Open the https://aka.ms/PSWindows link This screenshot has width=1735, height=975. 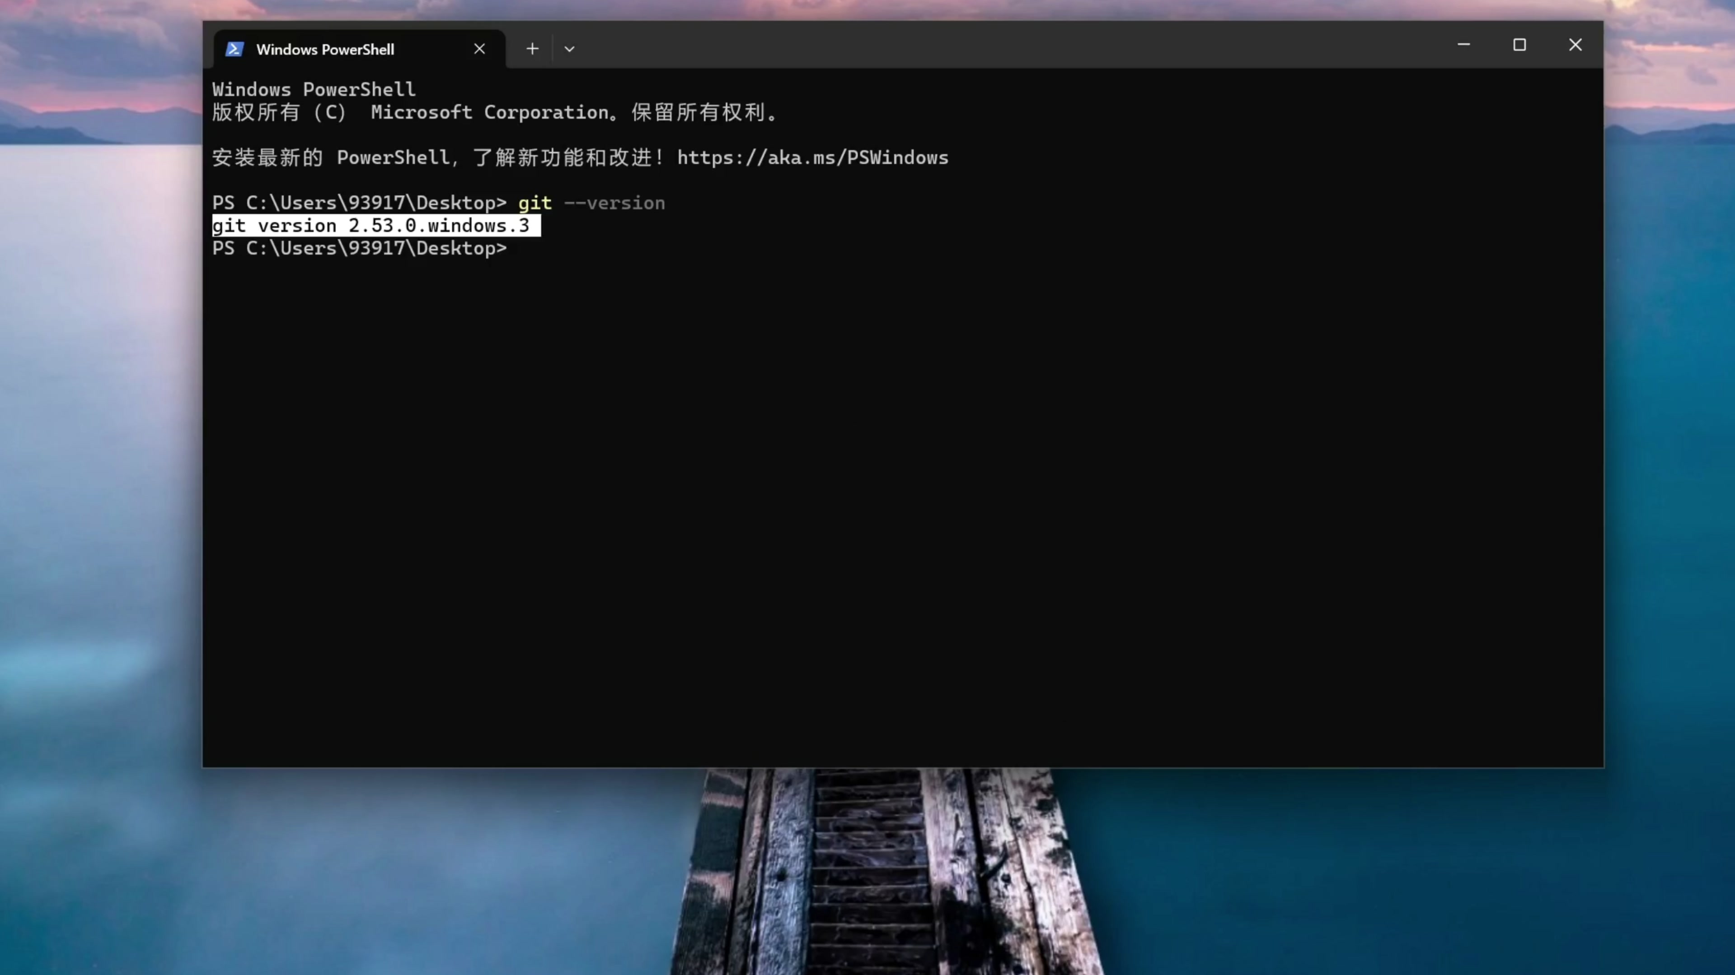click(812, 158)
